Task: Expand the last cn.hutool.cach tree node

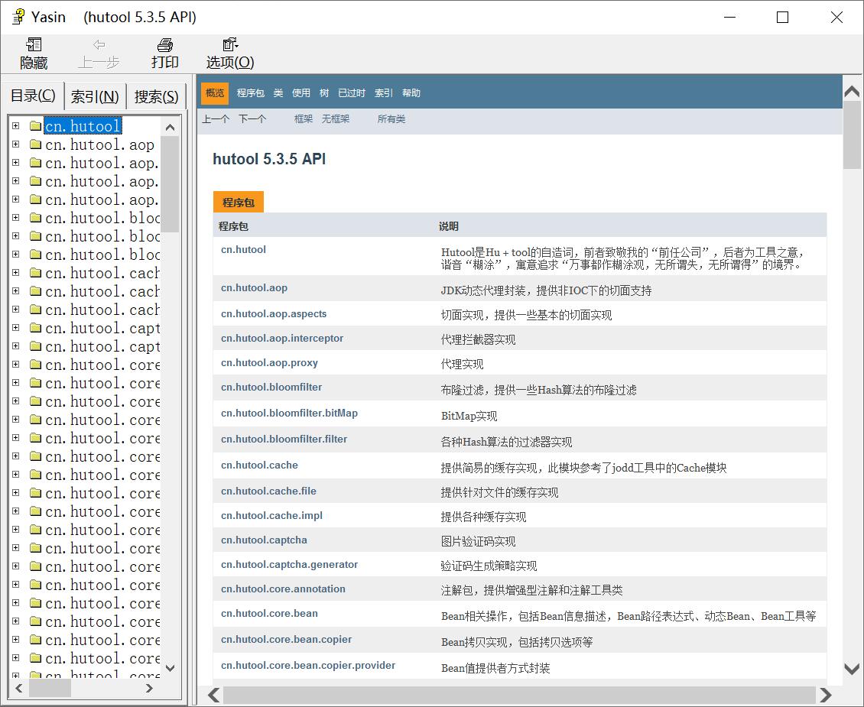Action: pyautogui.click(x=15, y=310)
